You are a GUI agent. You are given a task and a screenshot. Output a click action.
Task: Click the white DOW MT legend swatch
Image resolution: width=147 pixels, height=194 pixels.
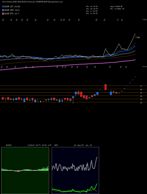tap(3, 10)
